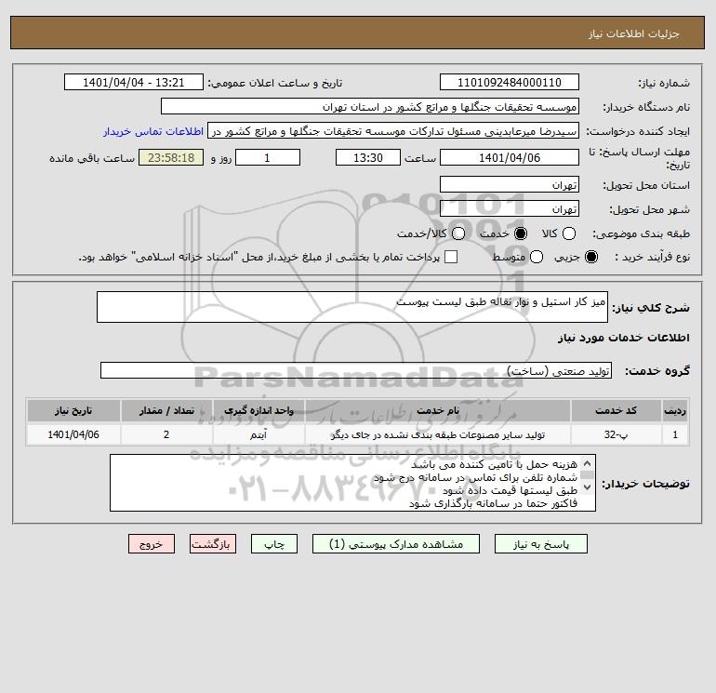Click the واحد اندازه گیری column header

[x=259, y=410]
